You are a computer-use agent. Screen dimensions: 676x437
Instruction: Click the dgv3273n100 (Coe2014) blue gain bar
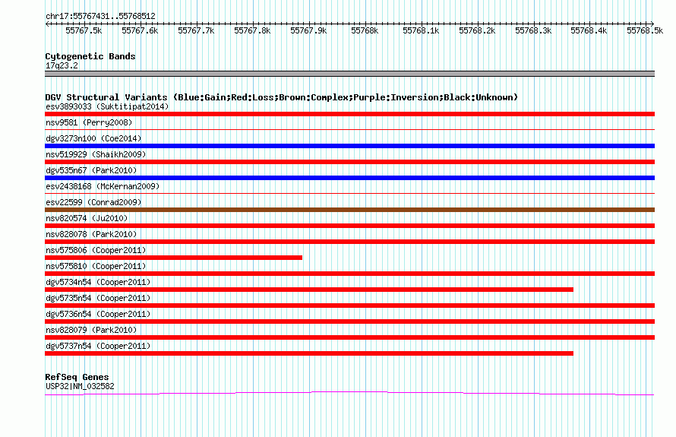(349, 146)
